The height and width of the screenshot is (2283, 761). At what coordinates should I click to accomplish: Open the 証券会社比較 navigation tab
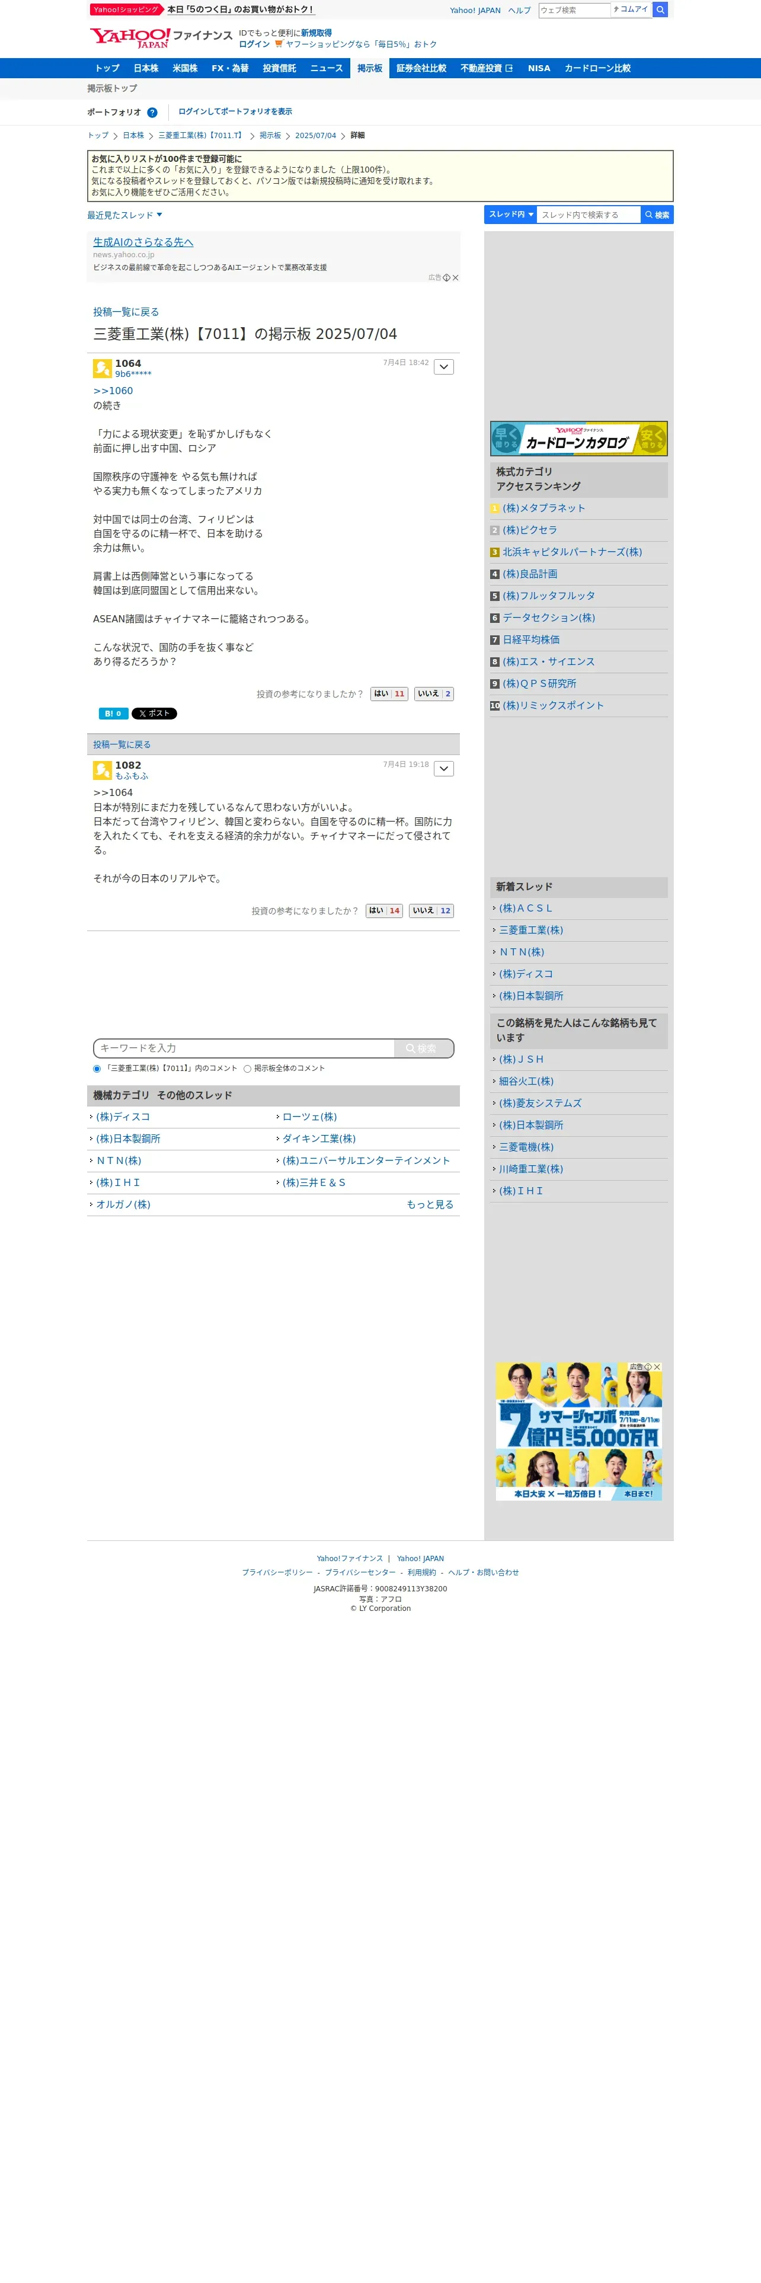(422, 68)
